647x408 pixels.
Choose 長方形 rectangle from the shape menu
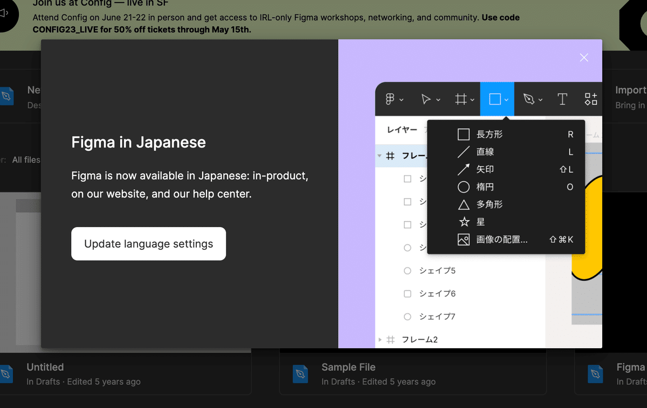click(x=506, y=135)
